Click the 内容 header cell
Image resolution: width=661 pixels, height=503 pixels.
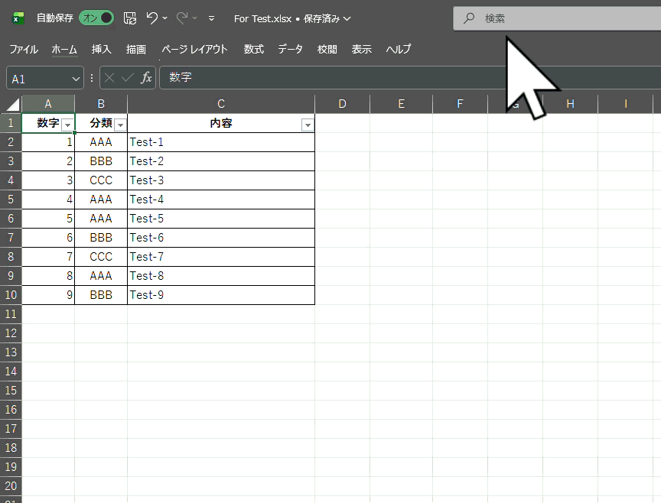(221, 123)
